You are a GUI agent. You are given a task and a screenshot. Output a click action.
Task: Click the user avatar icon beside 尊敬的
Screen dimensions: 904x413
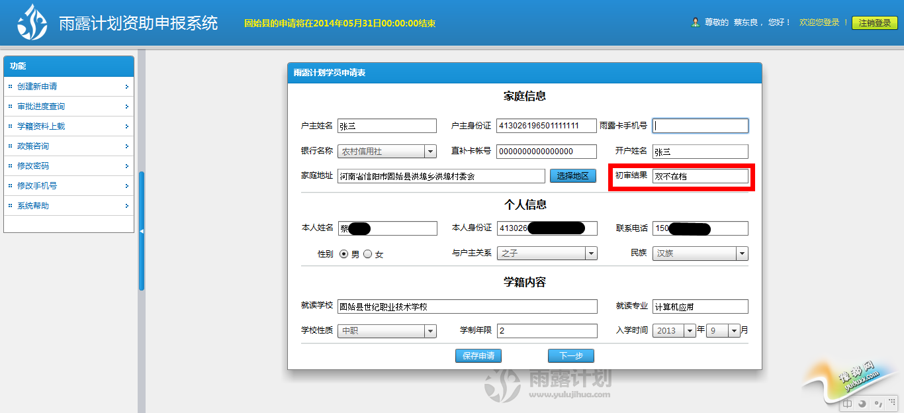click(696, 23)
